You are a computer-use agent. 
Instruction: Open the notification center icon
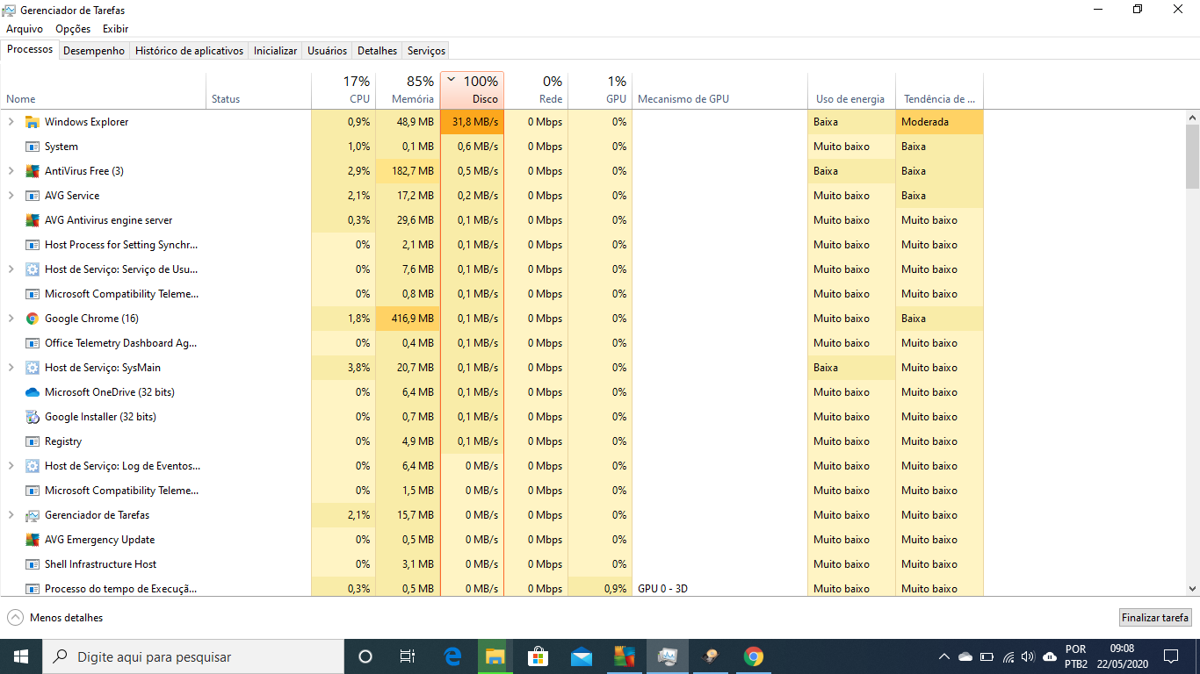pos(1171,656)
